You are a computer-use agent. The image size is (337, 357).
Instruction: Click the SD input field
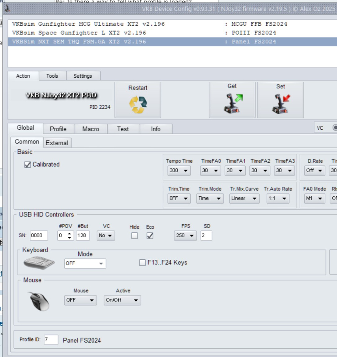click(206, 236)
